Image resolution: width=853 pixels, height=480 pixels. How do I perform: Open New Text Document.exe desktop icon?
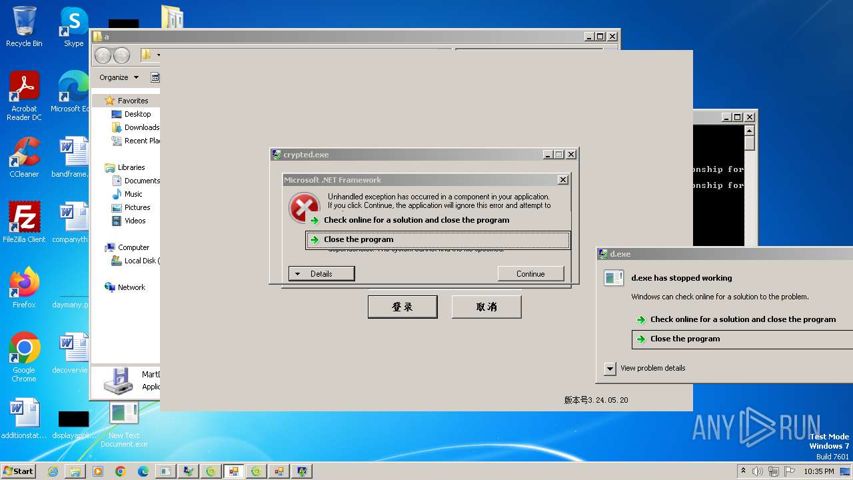tap(124, 424)
